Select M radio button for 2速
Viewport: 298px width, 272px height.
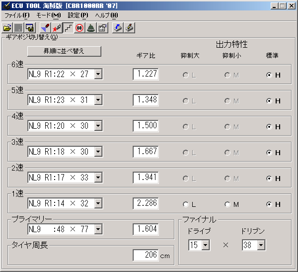tap(231, 179)
